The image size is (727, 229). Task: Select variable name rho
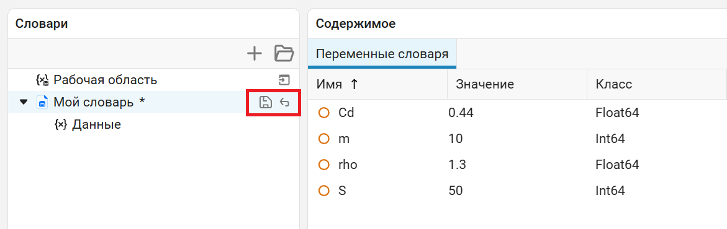(x=348, y=164)
